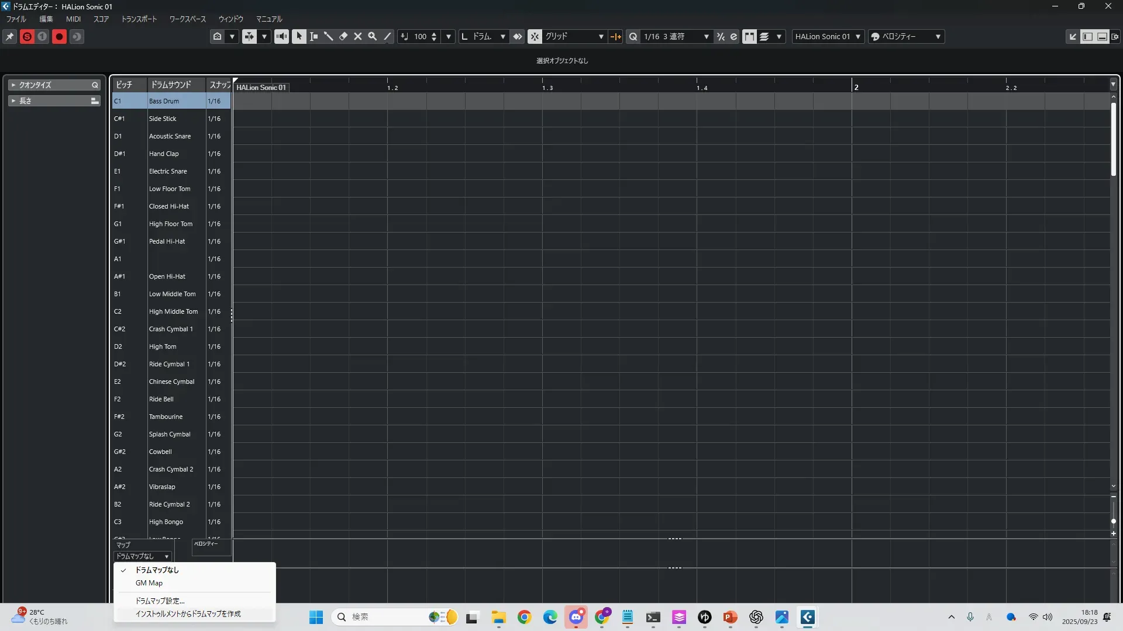The image size is (1123, 631).
Task: Select the Object Selection arrow tool
Action: [x=299, y=36]
